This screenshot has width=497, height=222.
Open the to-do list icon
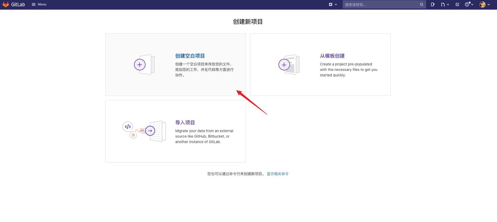pos(457,4)
